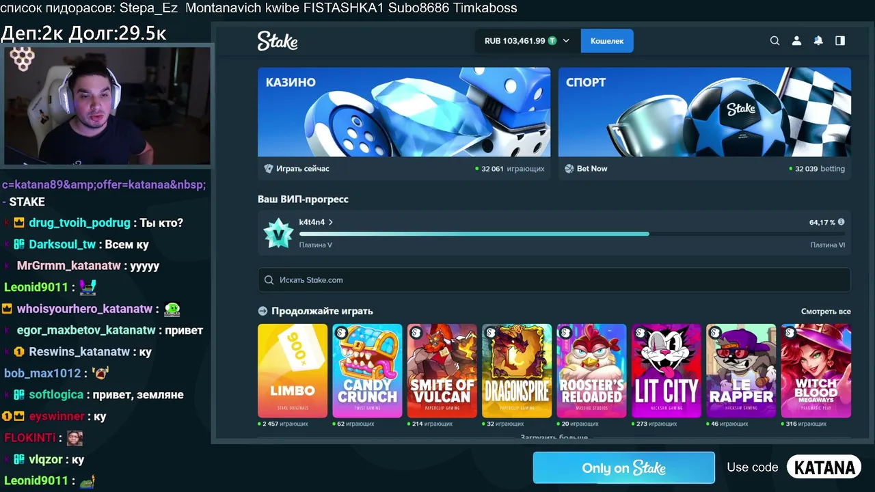Click the 32 061 играющих counter
Image resolution: width=875 pixels, height=492 pixels.
coord(510,169)
